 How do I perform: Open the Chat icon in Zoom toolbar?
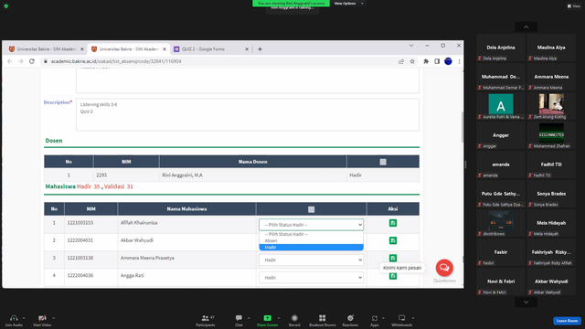point(239,318)
